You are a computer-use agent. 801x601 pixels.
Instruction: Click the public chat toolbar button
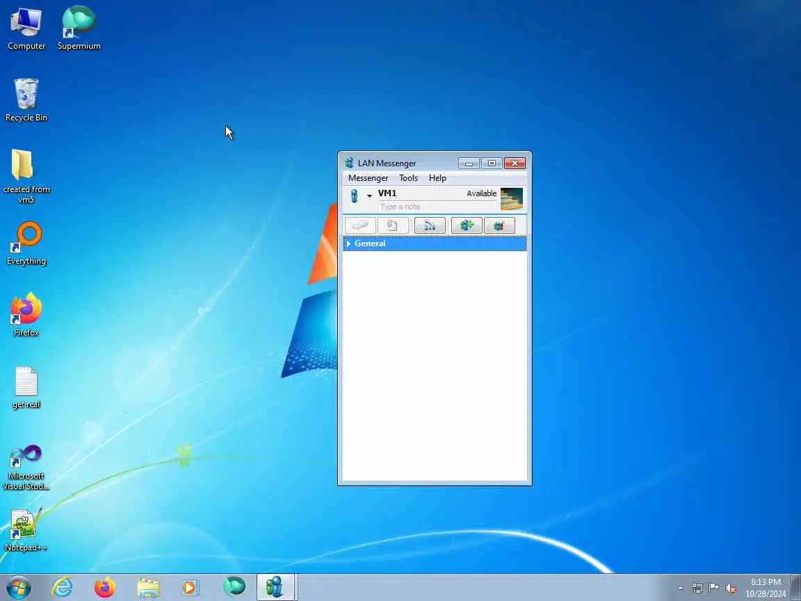tap(499, 225)
